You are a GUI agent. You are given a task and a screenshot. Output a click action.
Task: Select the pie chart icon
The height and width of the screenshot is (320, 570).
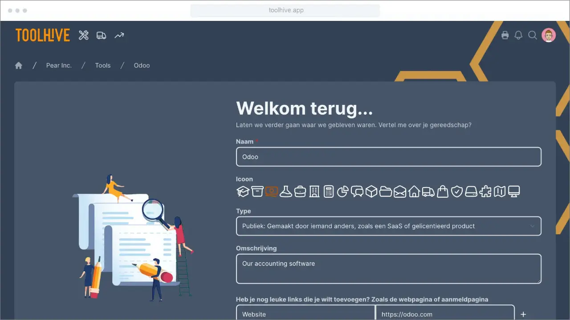point(343,191)
